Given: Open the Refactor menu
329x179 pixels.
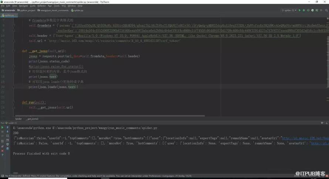Looking at the screenshot, I should click(x=41, y=6).
